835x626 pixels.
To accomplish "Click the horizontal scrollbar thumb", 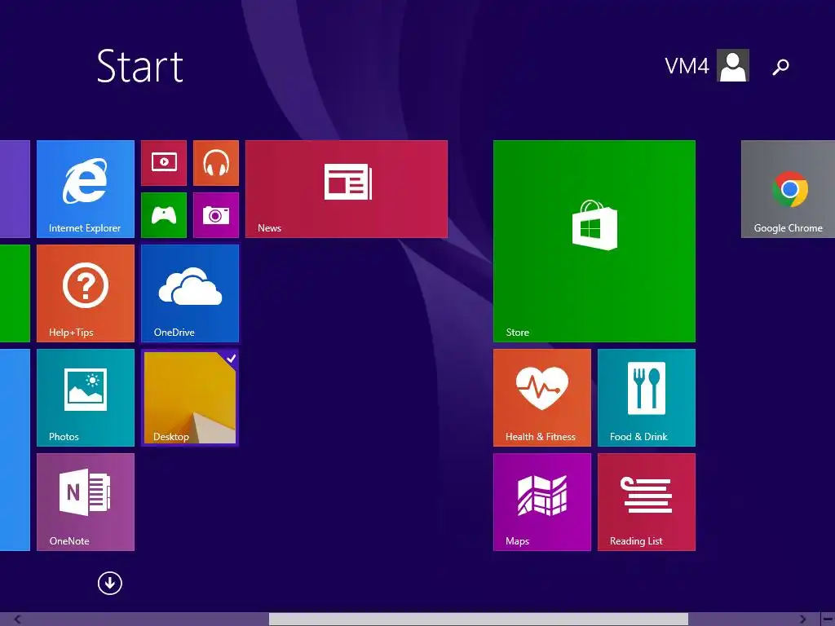I will [478, 619].
